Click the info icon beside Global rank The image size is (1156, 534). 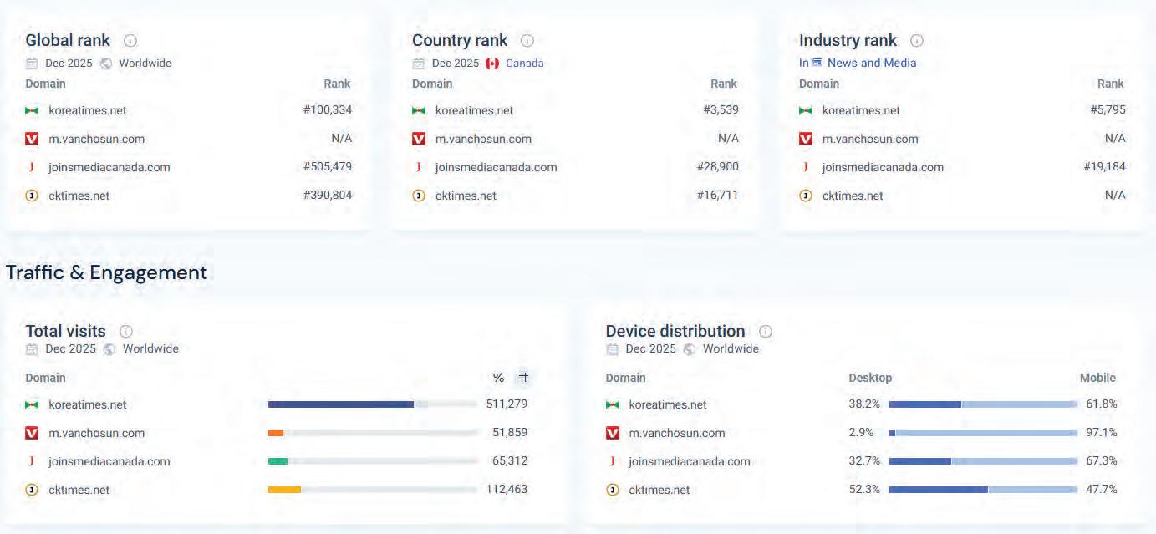[x=130, y=40]
